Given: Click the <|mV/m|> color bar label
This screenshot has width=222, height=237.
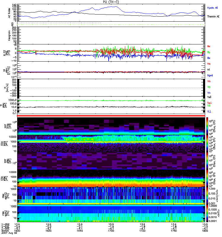Looking at the screenshot, I should (x=217, y=196).
